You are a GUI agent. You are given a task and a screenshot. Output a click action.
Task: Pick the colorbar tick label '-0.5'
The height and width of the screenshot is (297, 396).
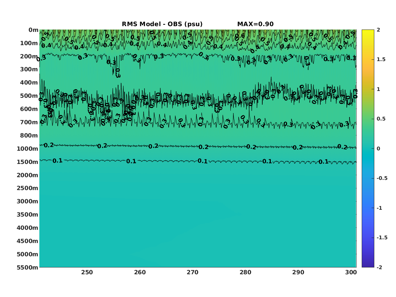[x=382, y=178]
